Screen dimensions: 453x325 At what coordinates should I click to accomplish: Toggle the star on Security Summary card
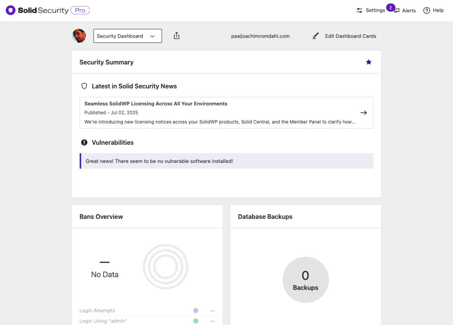(368, 62)
